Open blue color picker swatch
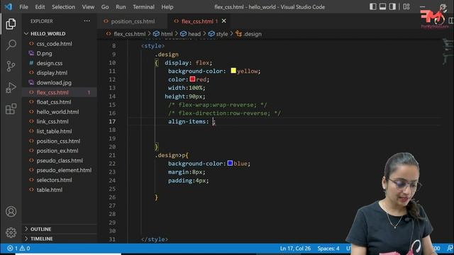The image size is (454, 255). [x=230, y=164]
